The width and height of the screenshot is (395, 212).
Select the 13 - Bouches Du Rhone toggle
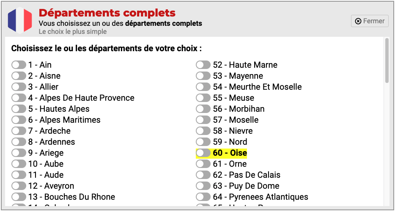click(19, 197)
